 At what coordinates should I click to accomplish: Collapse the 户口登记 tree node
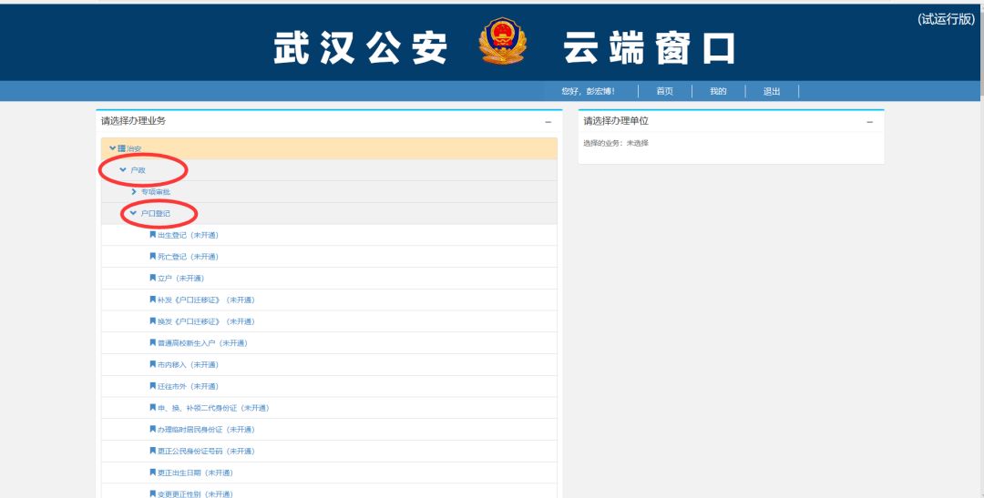(x=134, y=213)
